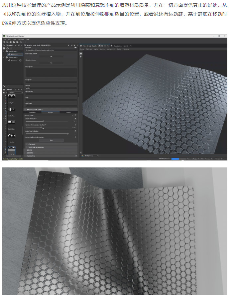
Task: Switch to the Preview tab
Action: point(50,112)
